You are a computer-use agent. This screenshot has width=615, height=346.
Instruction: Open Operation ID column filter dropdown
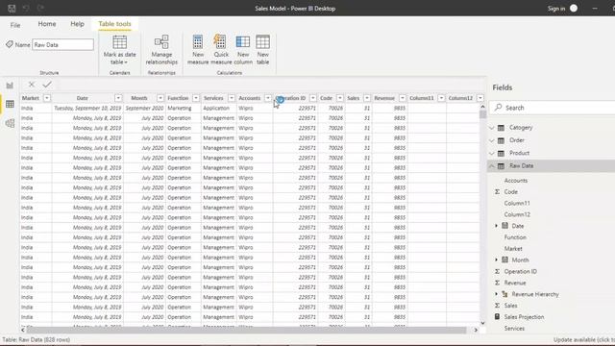pyautogui.click(x=313, y=98)
